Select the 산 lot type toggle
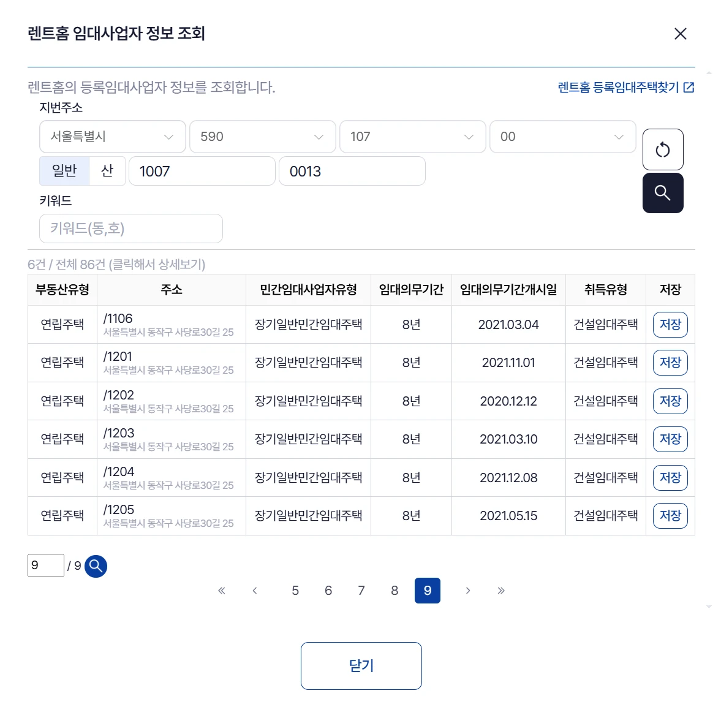The image size is (721, 707). (x=107, y=171)
